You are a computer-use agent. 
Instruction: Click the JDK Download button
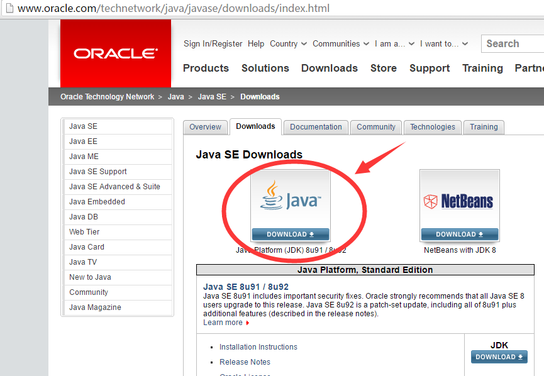(499, 357)
